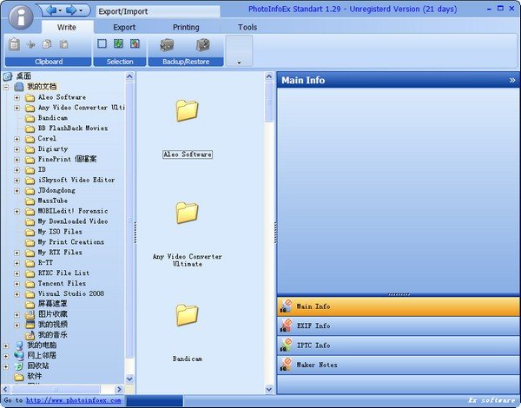The height and width of the screenshot is (408, 521).
Task: Click the blue back navigation arrow
Action: 51,10
